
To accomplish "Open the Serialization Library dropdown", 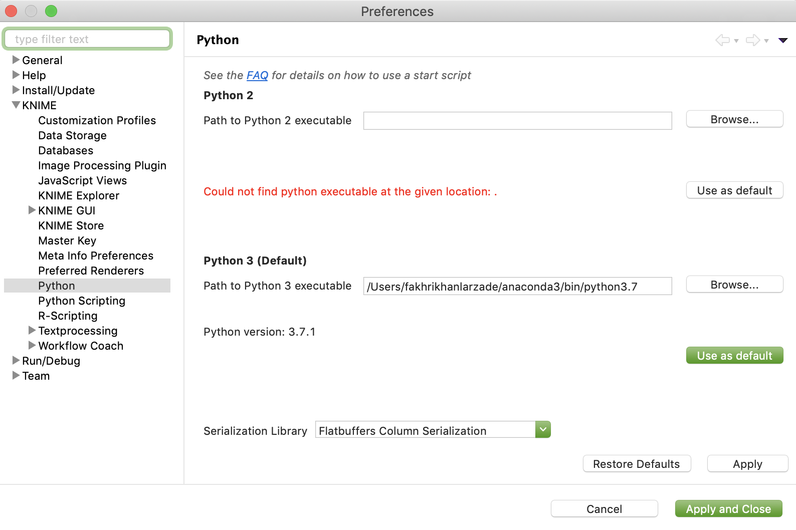I will (543, 430).
